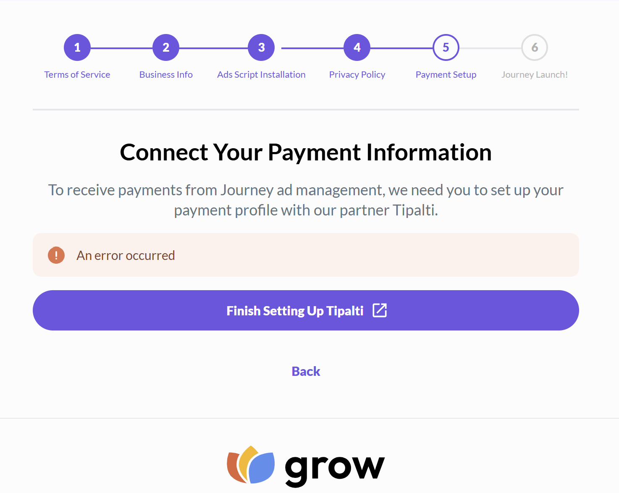Viewport: 619px width, 493px height.
Task: Click the Journey Launch! step label
Action: point(535,75)
